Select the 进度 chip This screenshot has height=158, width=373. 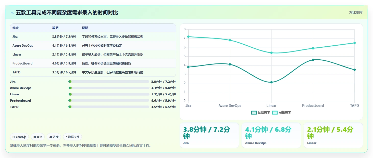coord(54,137)
